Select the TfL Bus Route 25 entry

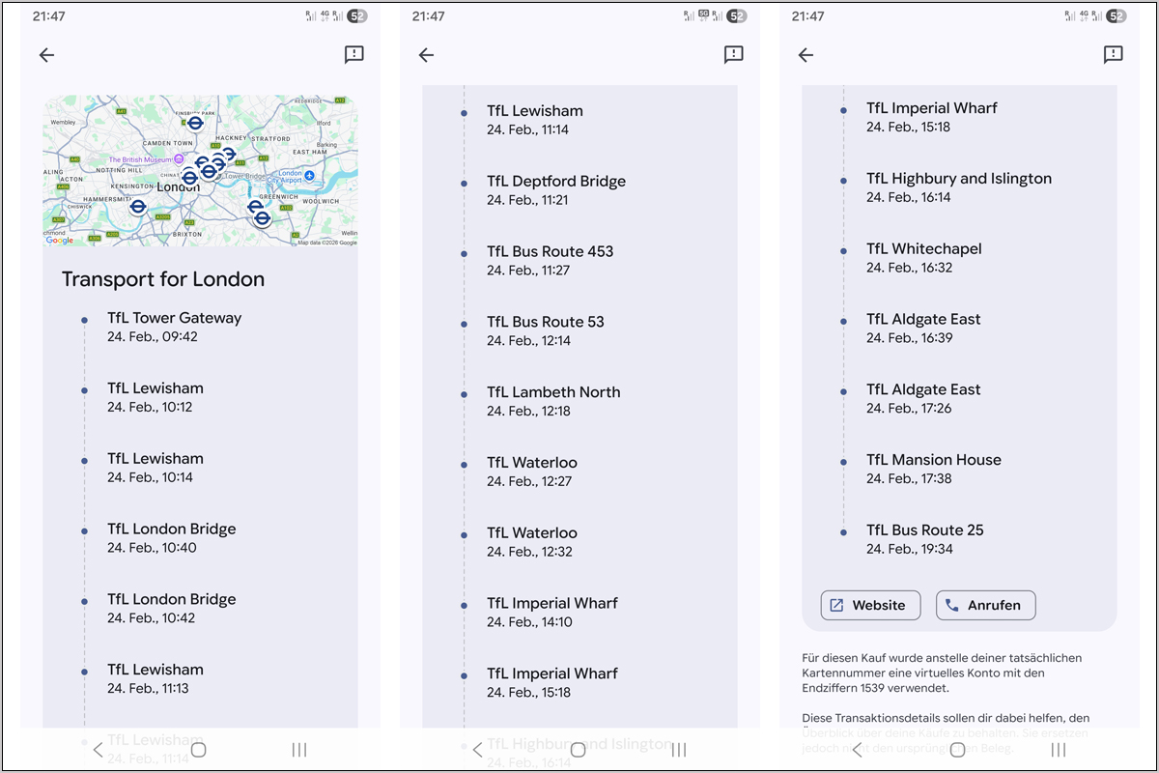(x=924, y=538)
